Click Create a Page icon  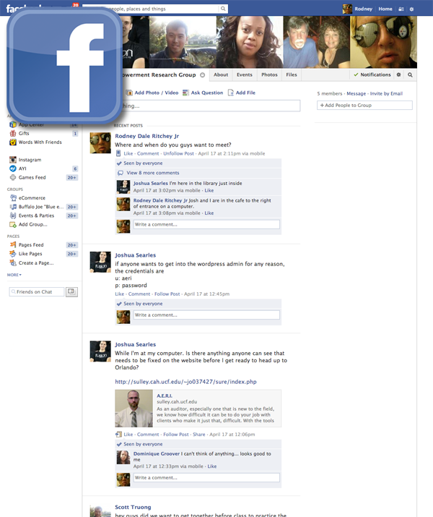(x=13, y=262)
